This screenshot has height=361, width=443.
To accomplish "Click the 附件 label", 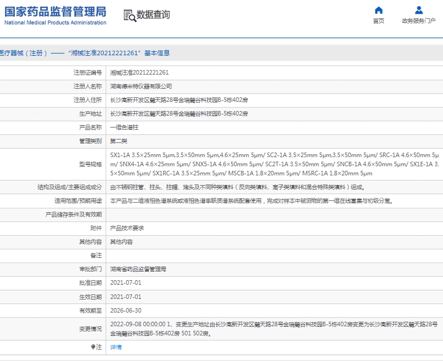I will 96,228.
